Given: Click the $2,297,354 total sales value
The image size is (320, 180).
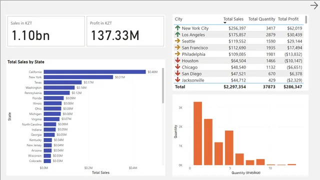Looking at the screenshot, I should [x=234, y=86].
